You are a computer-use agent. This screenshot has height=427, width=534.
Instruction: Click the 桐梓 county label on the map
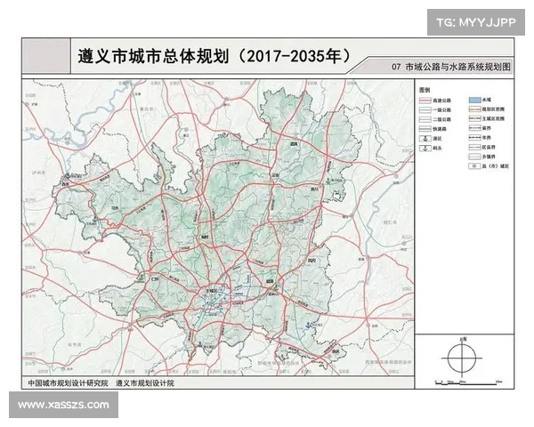[x=204, y=237]
